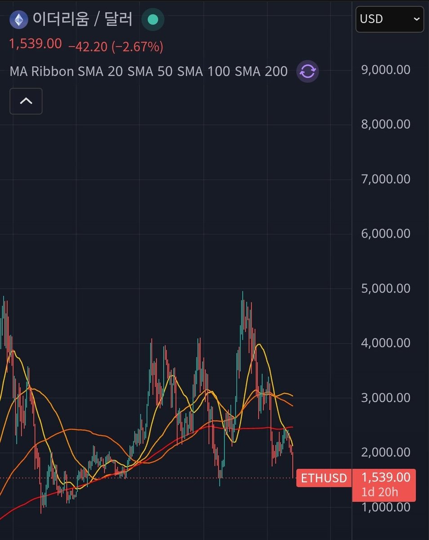Click the green market status dot
The image size is (429, 540).
click(x=153, y=20)
